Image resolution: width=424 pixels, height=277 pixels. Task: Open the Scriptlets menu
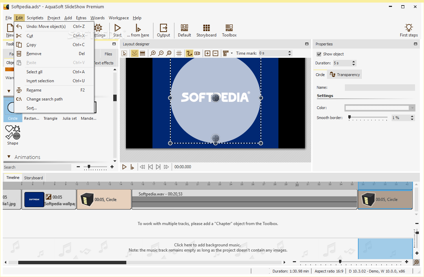click(35, 18)
